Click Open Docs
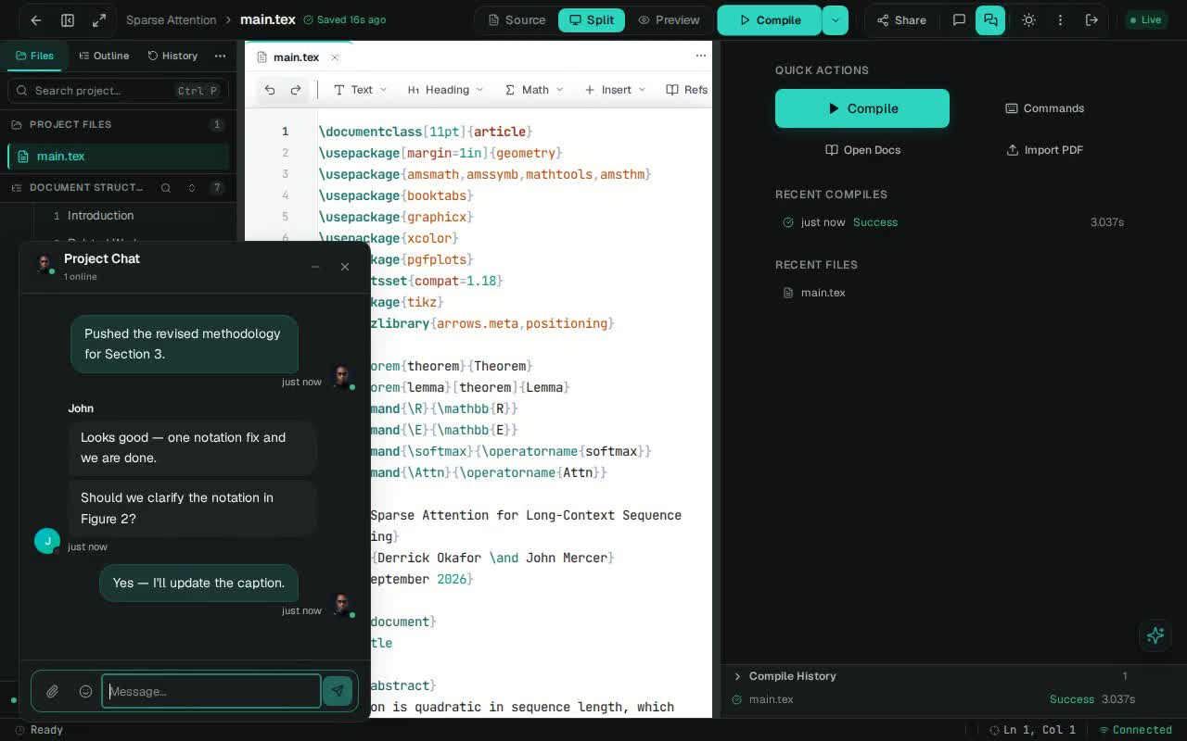This screenshot has width=1187, height=741. click(862, 150)
